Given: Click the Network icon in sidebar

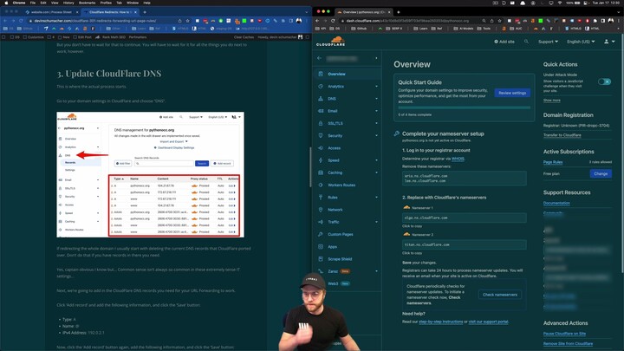Looking at the screenshot, I should click(x=321, y=210).
